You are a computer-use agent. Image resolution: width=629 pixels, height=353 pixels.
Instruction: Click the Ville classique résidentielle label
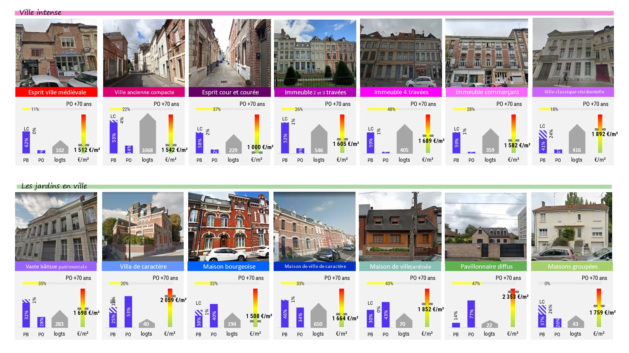573,92
